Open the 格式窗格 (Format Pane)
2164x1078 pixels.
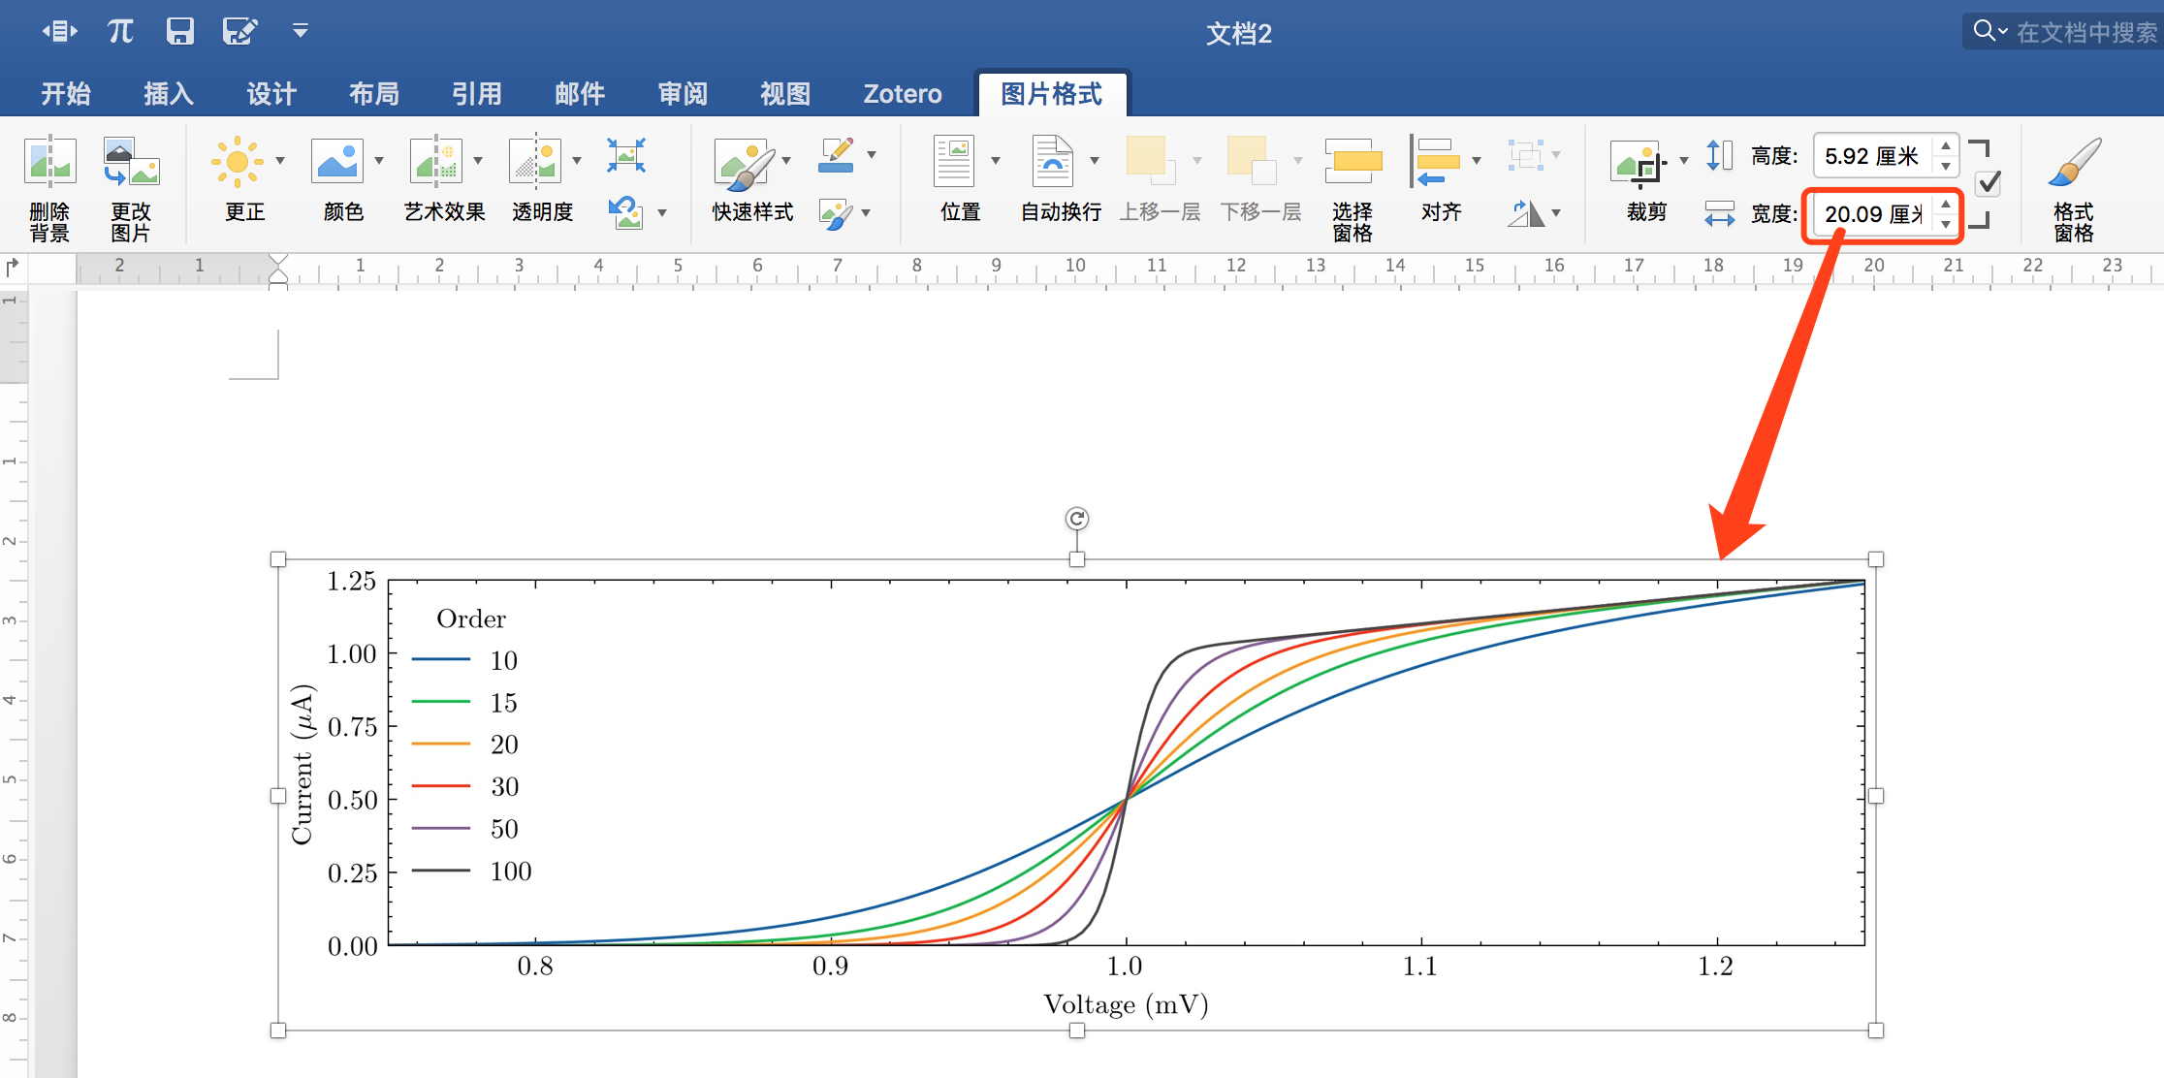tap(2074, 184)
